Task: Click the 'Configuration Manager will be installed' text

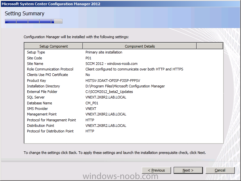Action: 76,37
